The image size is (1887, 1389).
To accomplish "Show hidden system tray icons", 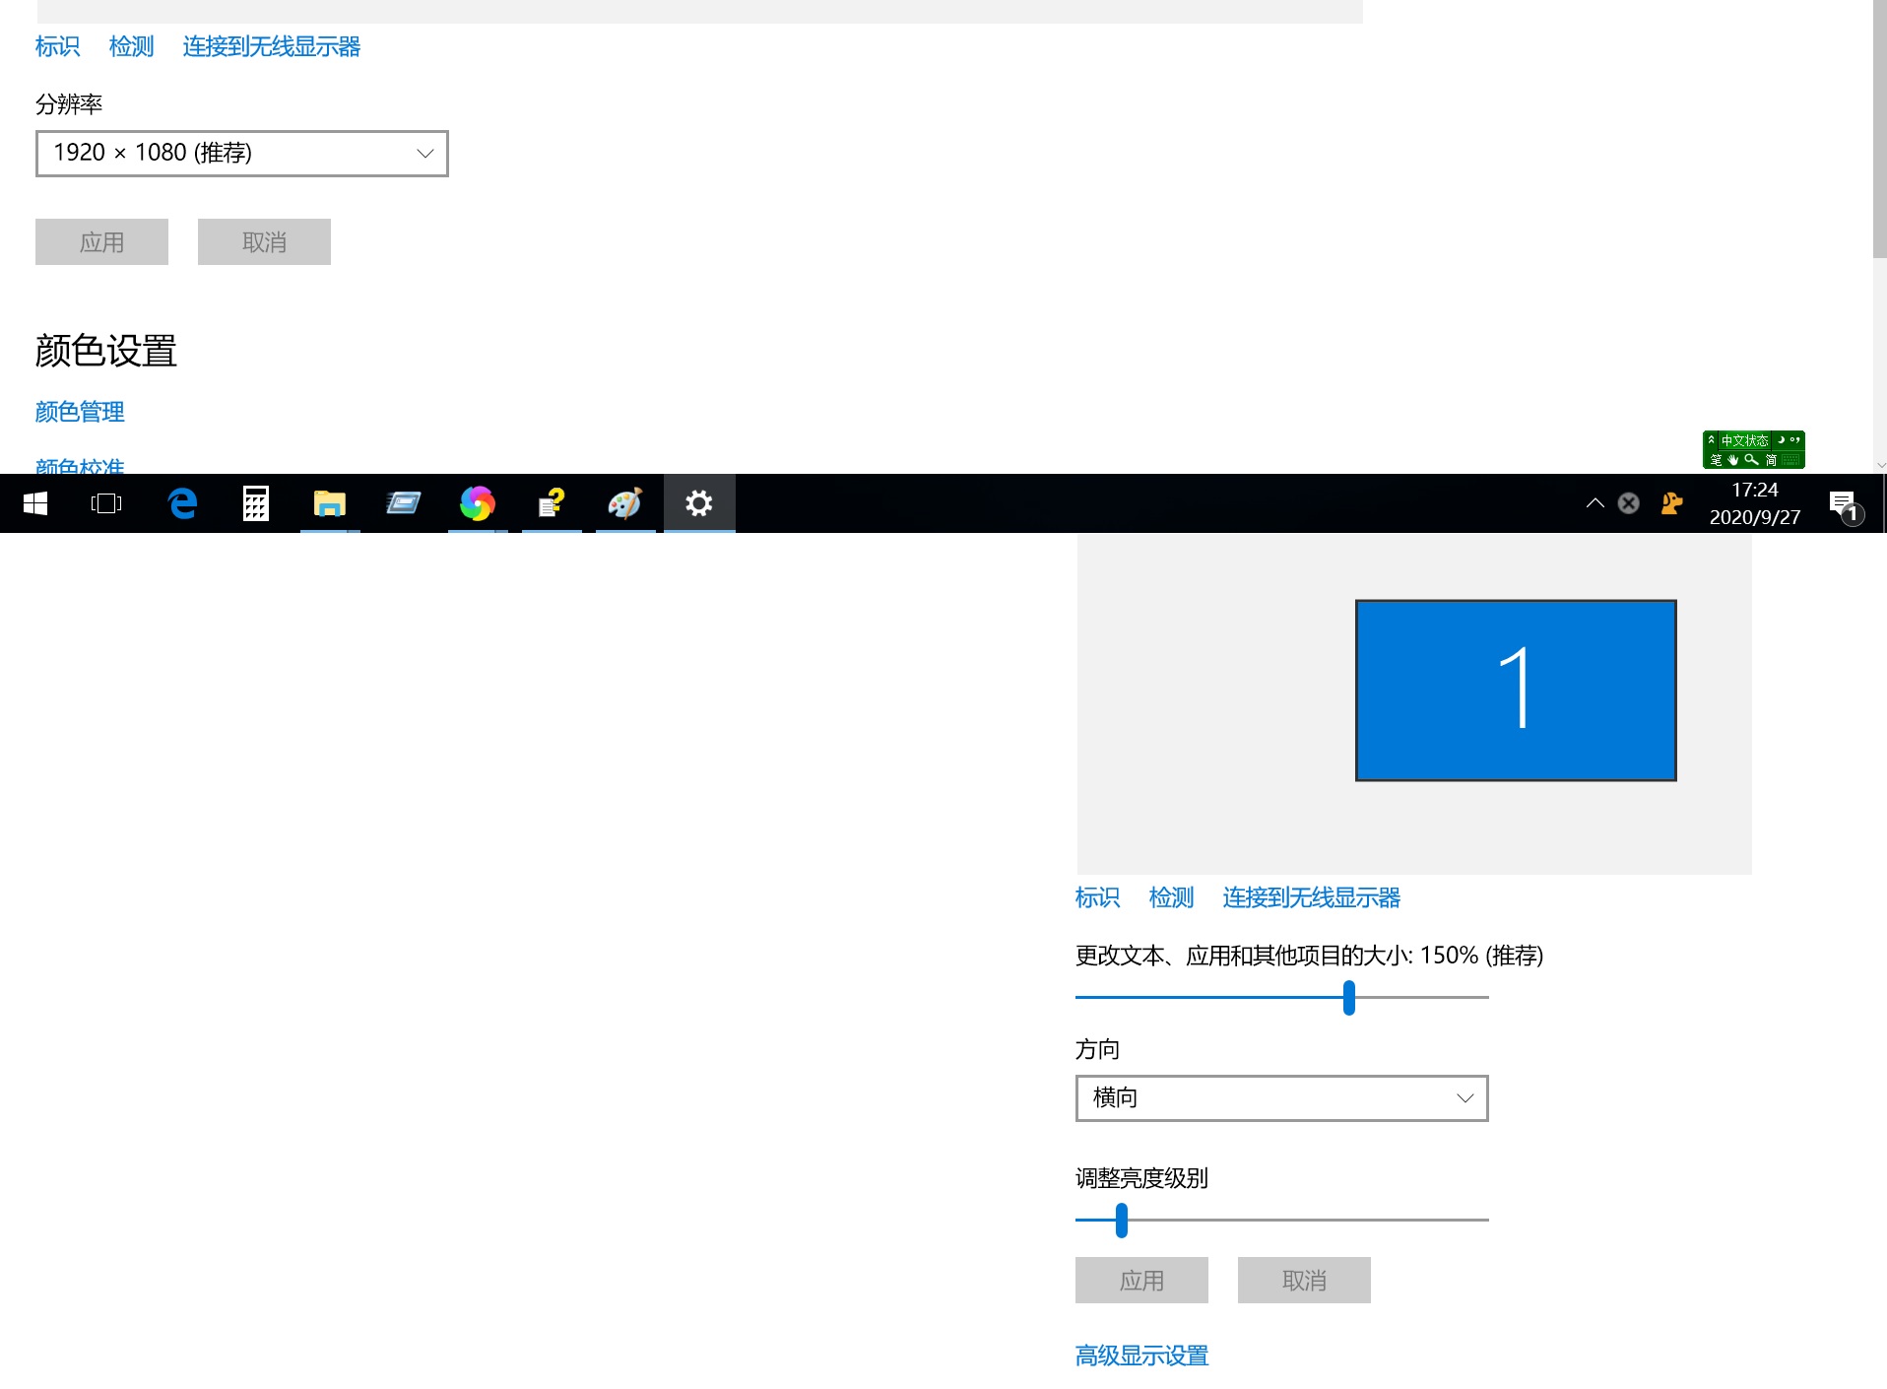I will click(x=1594, y=503).
